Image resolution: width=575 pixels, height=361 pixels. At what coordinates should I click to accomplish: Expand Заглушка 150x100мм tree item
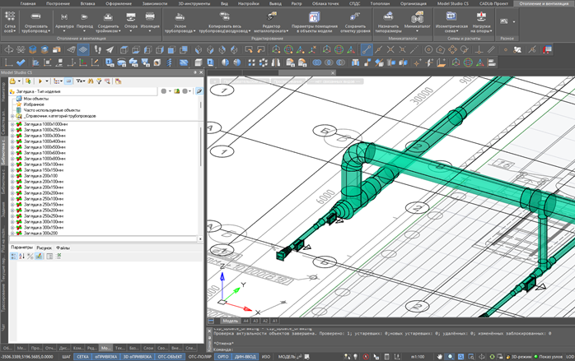12,164
